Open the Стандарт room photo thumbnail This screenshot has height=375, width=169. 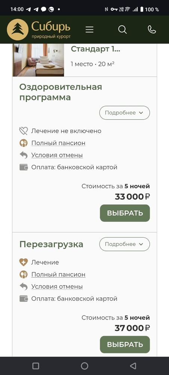pos(39,60)
